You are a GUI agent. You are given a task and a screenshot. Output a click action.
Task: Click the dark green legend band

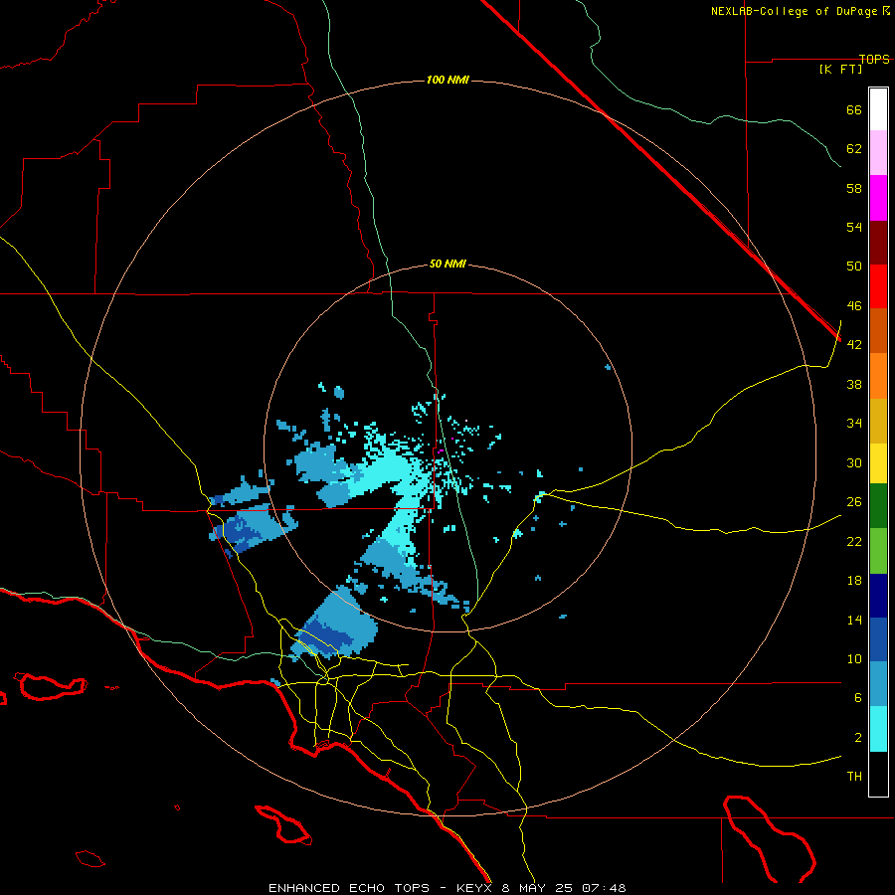coord(878,506)
